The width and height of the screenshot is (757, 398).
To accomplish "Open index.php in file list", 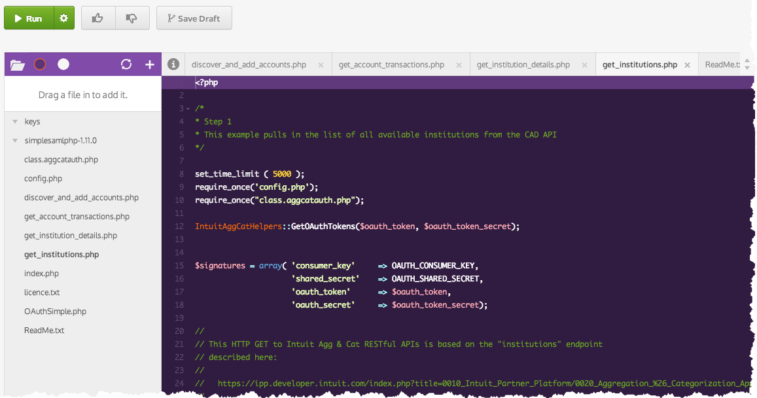I will click(41, 274).
